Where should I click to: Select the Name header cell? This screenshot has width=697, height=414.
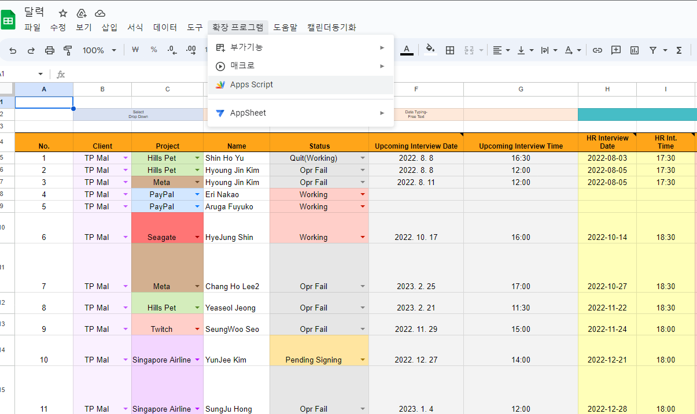pos(237,142)
